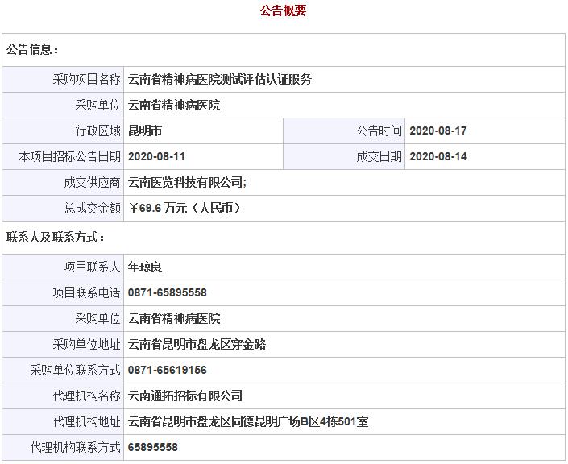Image resolution: width=568 pixels, height=464 pixels.
Task: Click the 行政区域 label
Action: point(97,130)
